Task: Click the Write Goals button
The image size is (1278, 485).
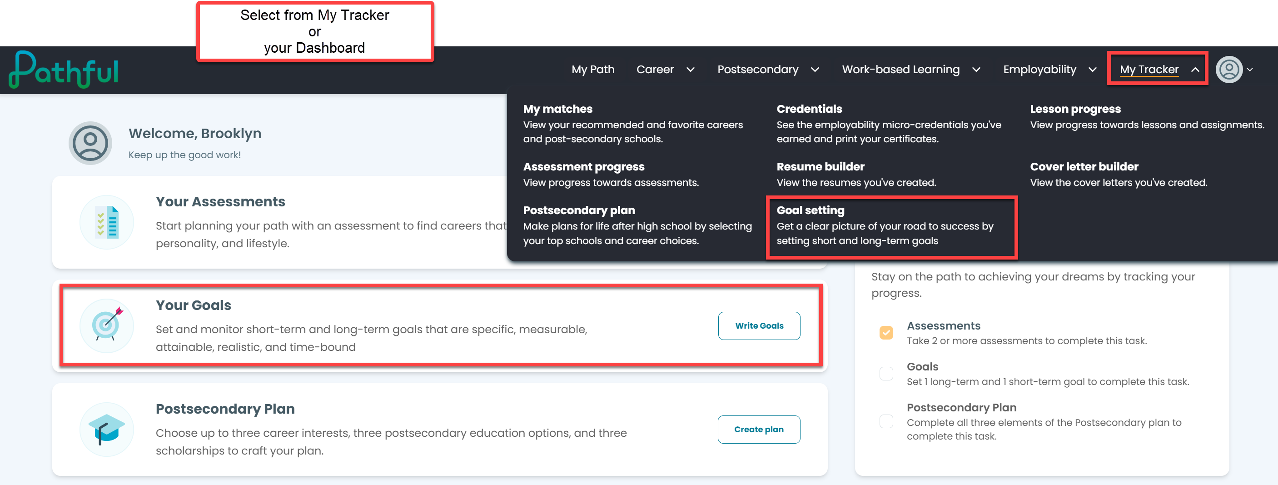Action: [759, 326]
